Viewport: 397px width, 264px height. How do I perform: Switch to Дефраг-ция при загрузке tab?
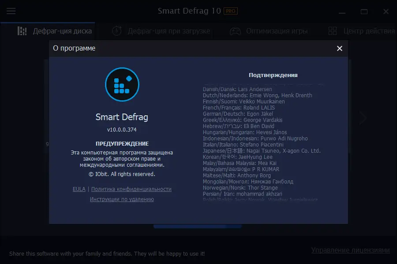(161, 31)
